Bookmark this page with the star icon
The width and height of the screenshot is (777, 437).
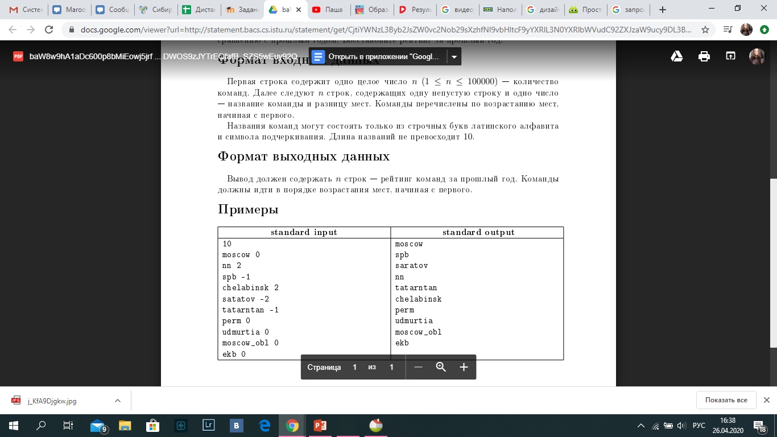click(705, 30)
